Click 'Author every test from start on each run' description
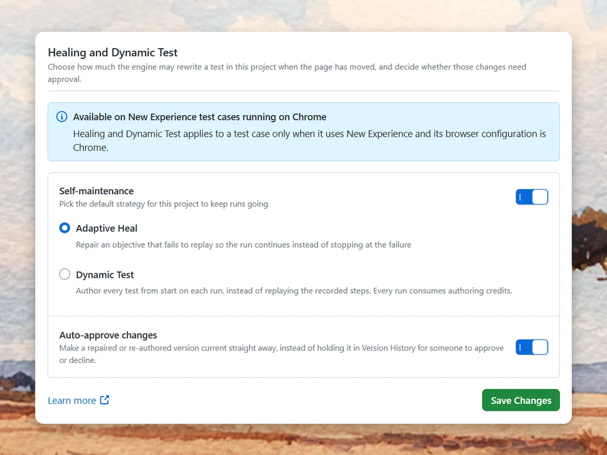607x455 pixels. pos(294,291)
